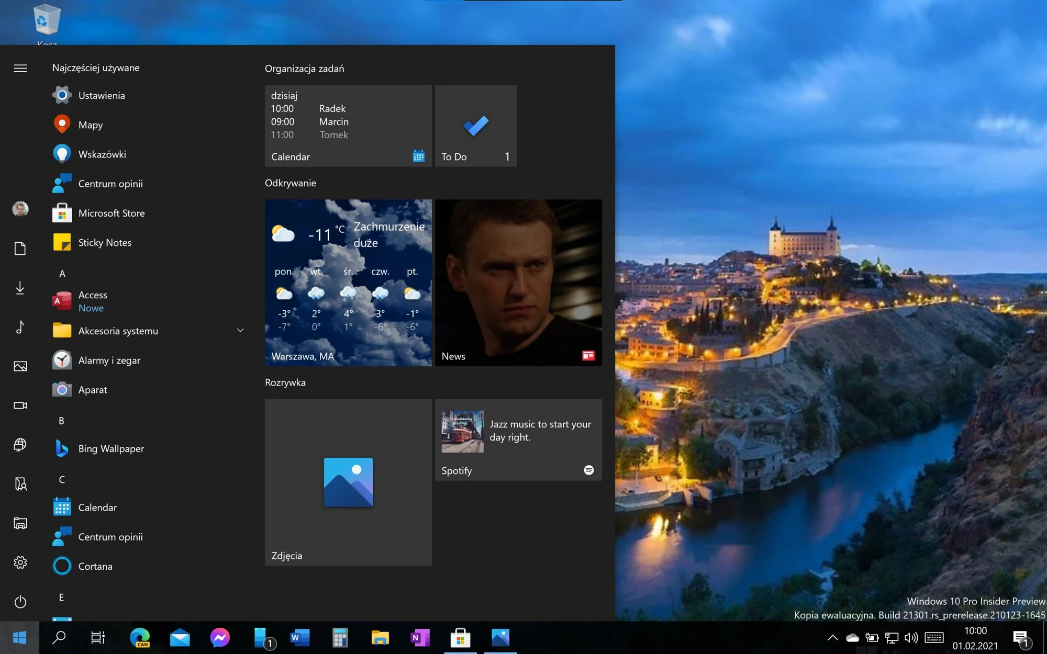
Task: Open the To Do tile
Action: point(475,126)
